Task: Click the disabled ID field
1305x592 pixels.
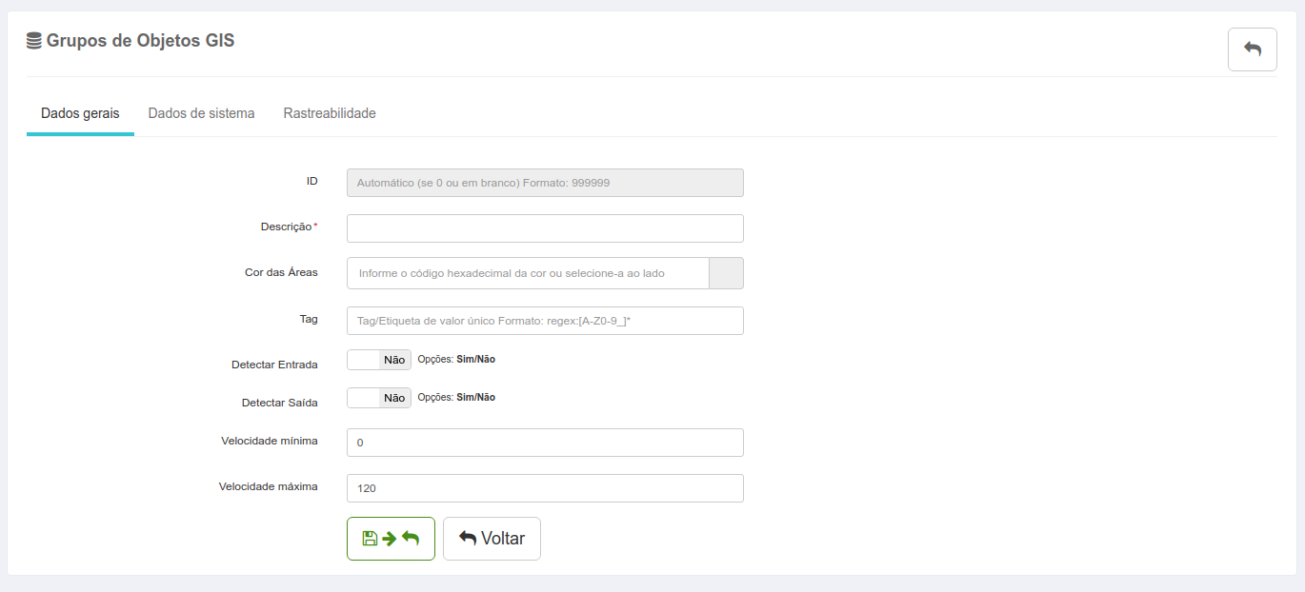Action: [545, 183]
